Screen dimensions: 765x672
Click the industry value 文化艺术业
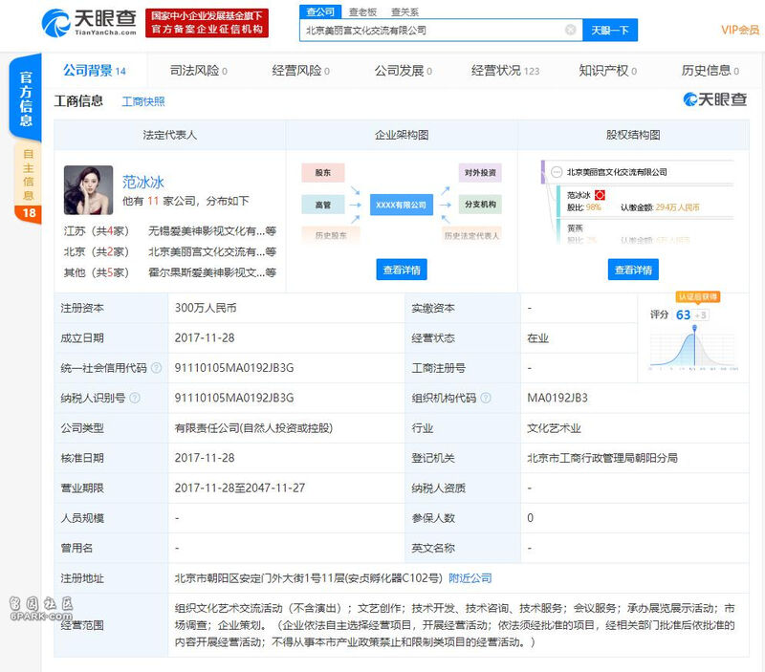coord(555,428)
